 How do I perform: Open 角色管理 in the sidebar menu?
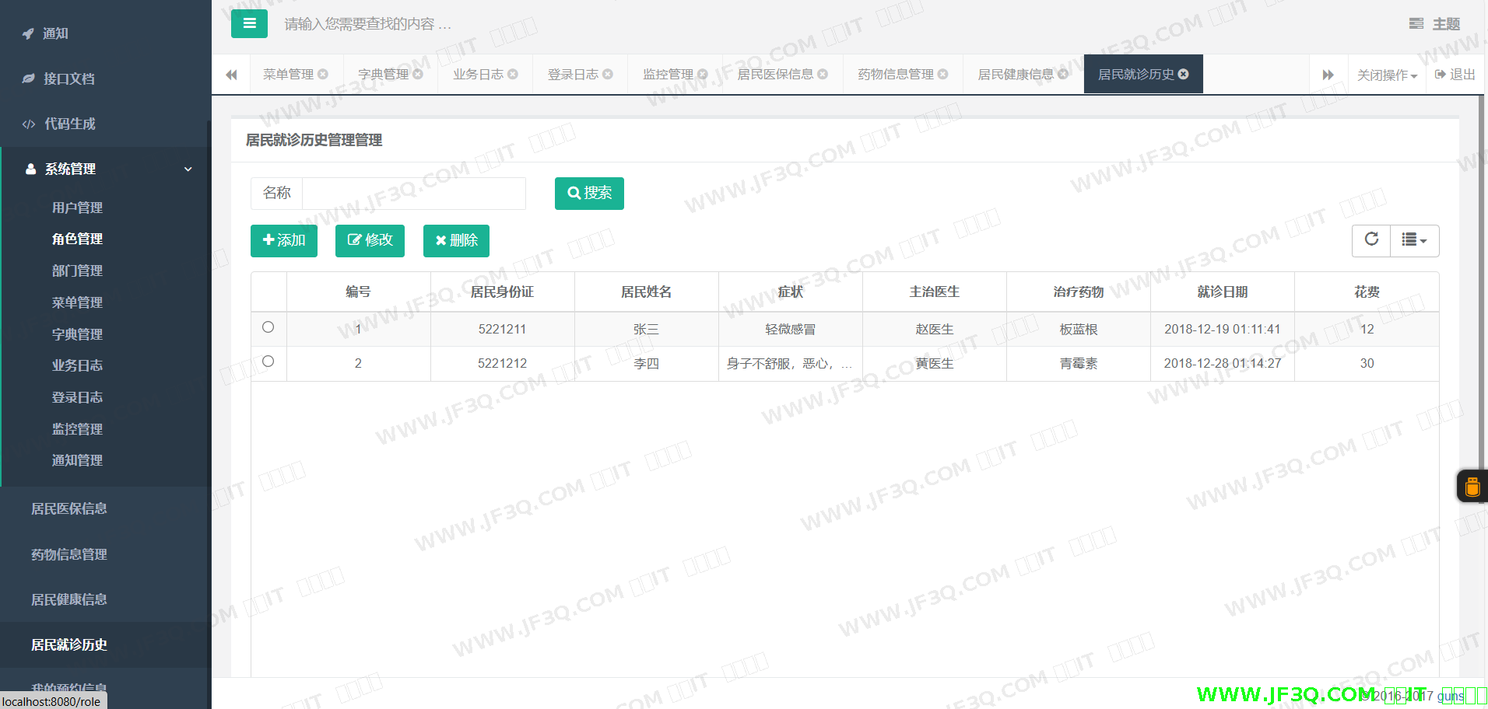[77, 239]
